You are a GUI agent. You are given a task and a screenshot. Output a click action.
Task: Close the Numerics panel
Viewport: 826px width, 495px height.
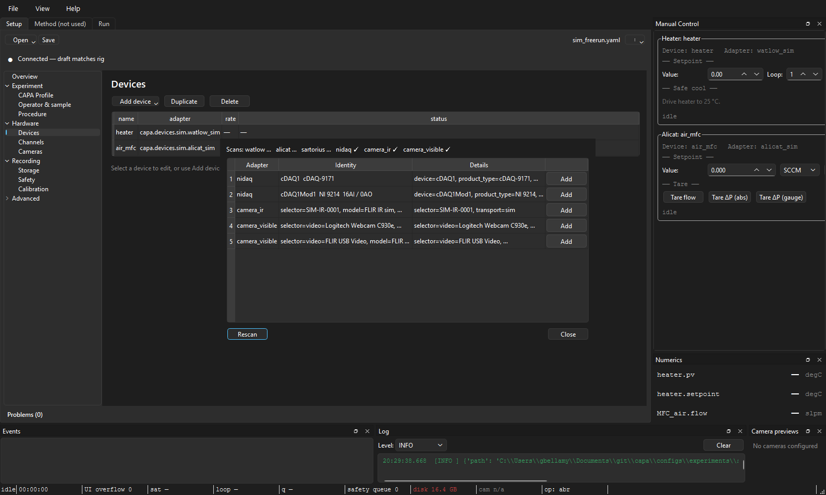point(819,360)
